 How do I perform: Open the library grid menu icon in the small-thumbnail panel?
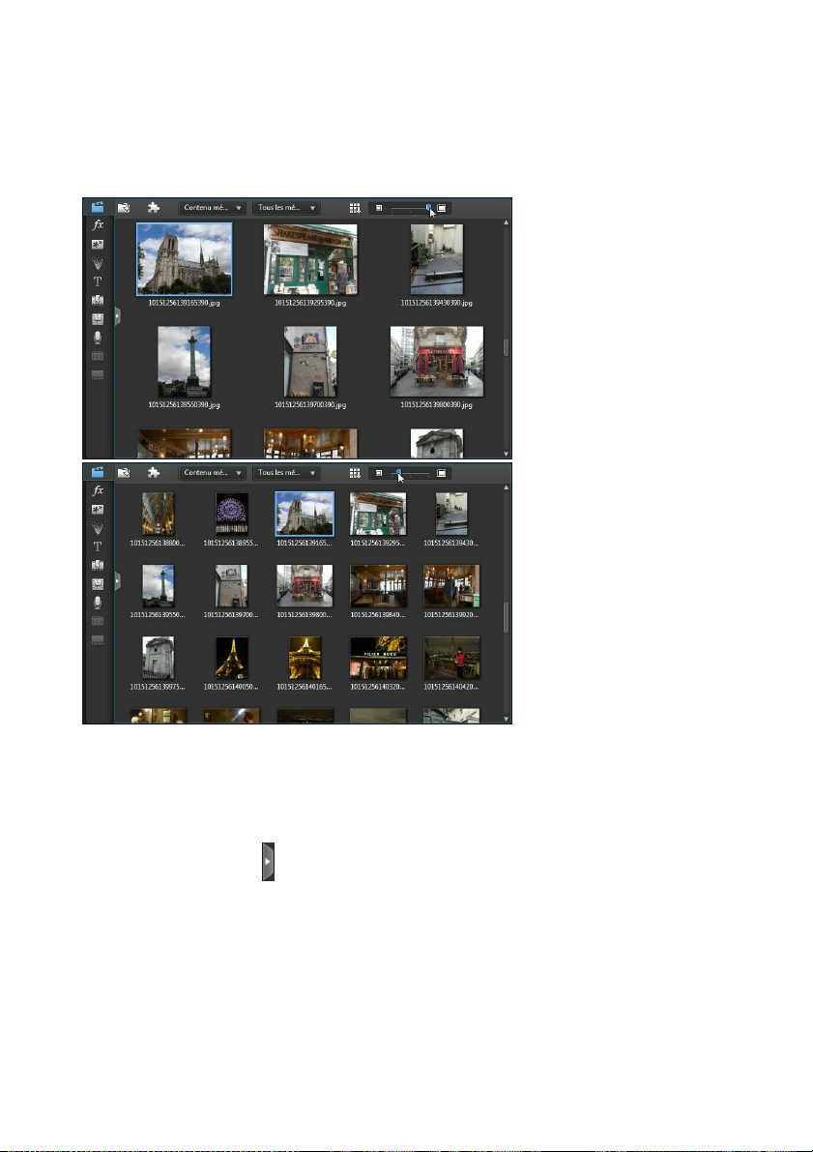(x=355, y=473)
